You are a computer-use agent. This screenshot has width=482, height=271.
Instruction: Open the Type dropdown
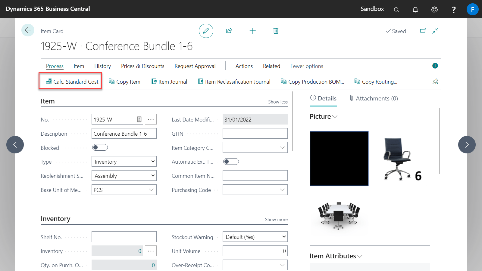pyautogui.click(x=124, y=162)
